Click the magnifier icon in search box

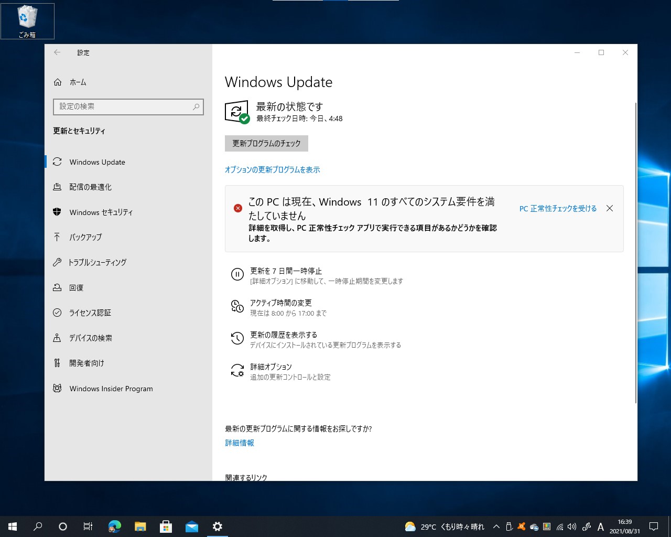tap(196, 106)
